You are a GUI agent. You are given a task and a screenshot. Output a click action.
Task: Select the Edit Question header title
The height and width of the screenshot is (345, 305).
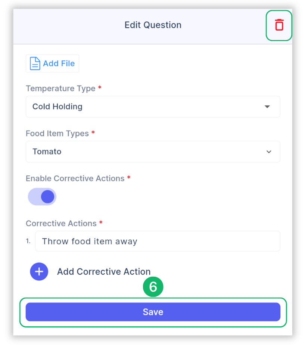[153, 25]
